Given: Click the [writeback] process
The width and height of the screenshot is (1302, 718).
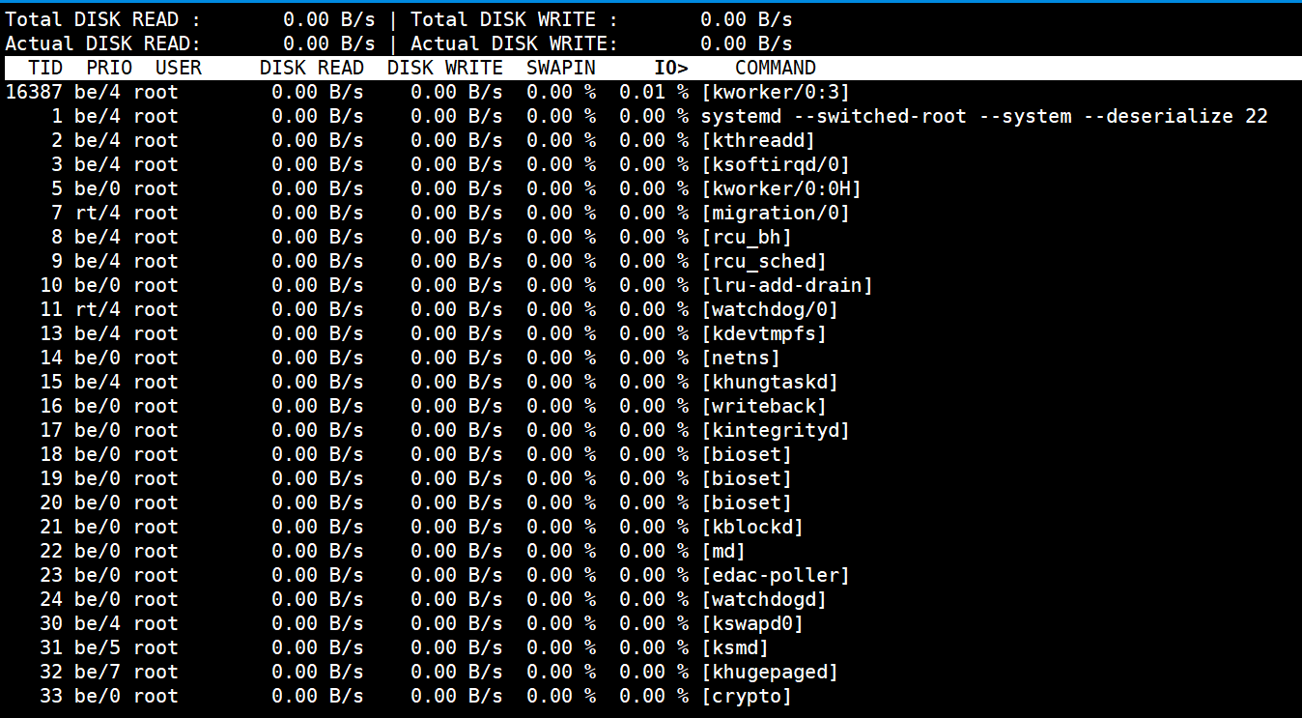Looking at the screenshot, I should 764,406.
